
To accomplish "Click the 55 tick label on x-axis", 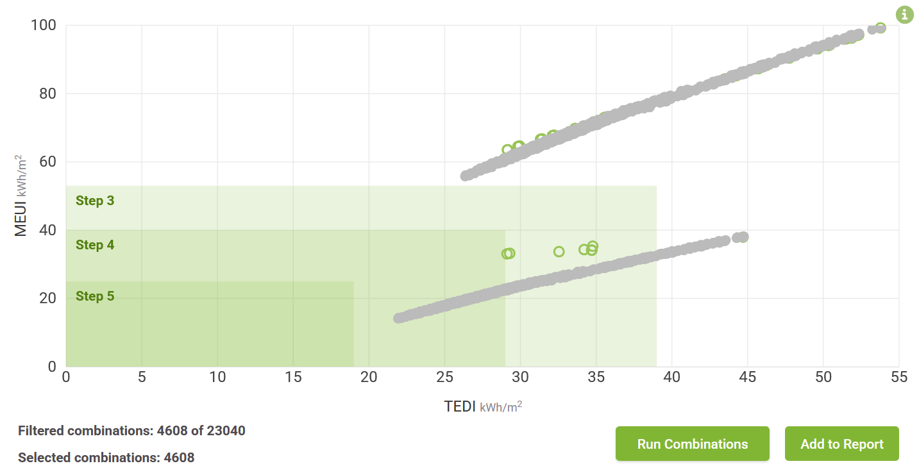I will pos(899,378).
